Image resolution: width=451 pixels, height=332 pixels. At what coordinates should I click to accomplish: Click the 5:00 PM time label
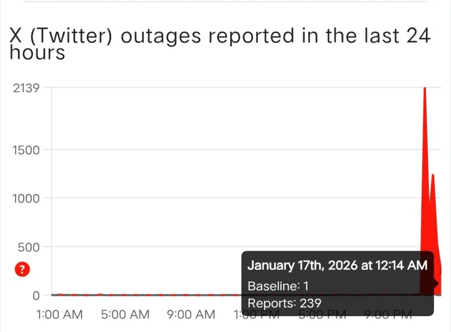click(322, 314)
